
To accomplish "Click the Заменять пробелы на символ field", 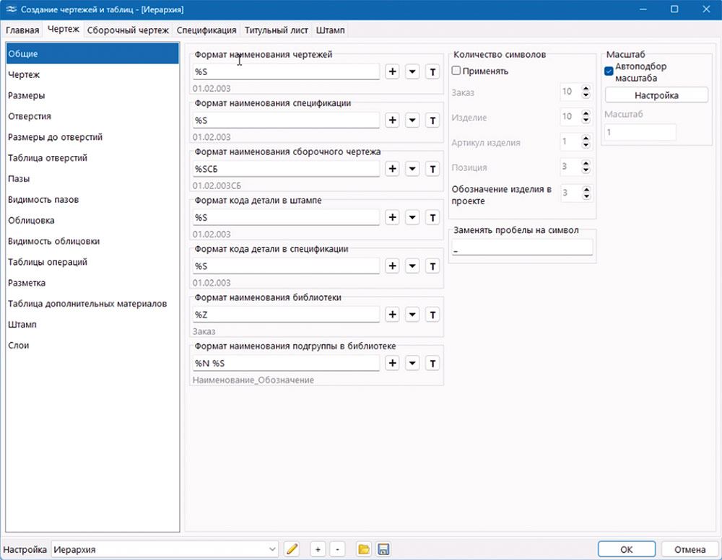I will 521,248.
